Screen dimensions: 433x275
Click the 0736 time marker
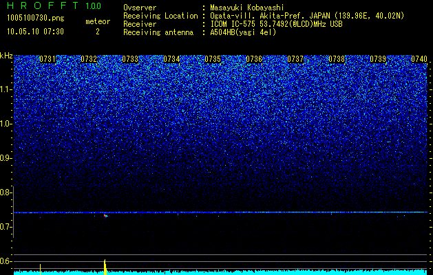click(x=254, y=59)
